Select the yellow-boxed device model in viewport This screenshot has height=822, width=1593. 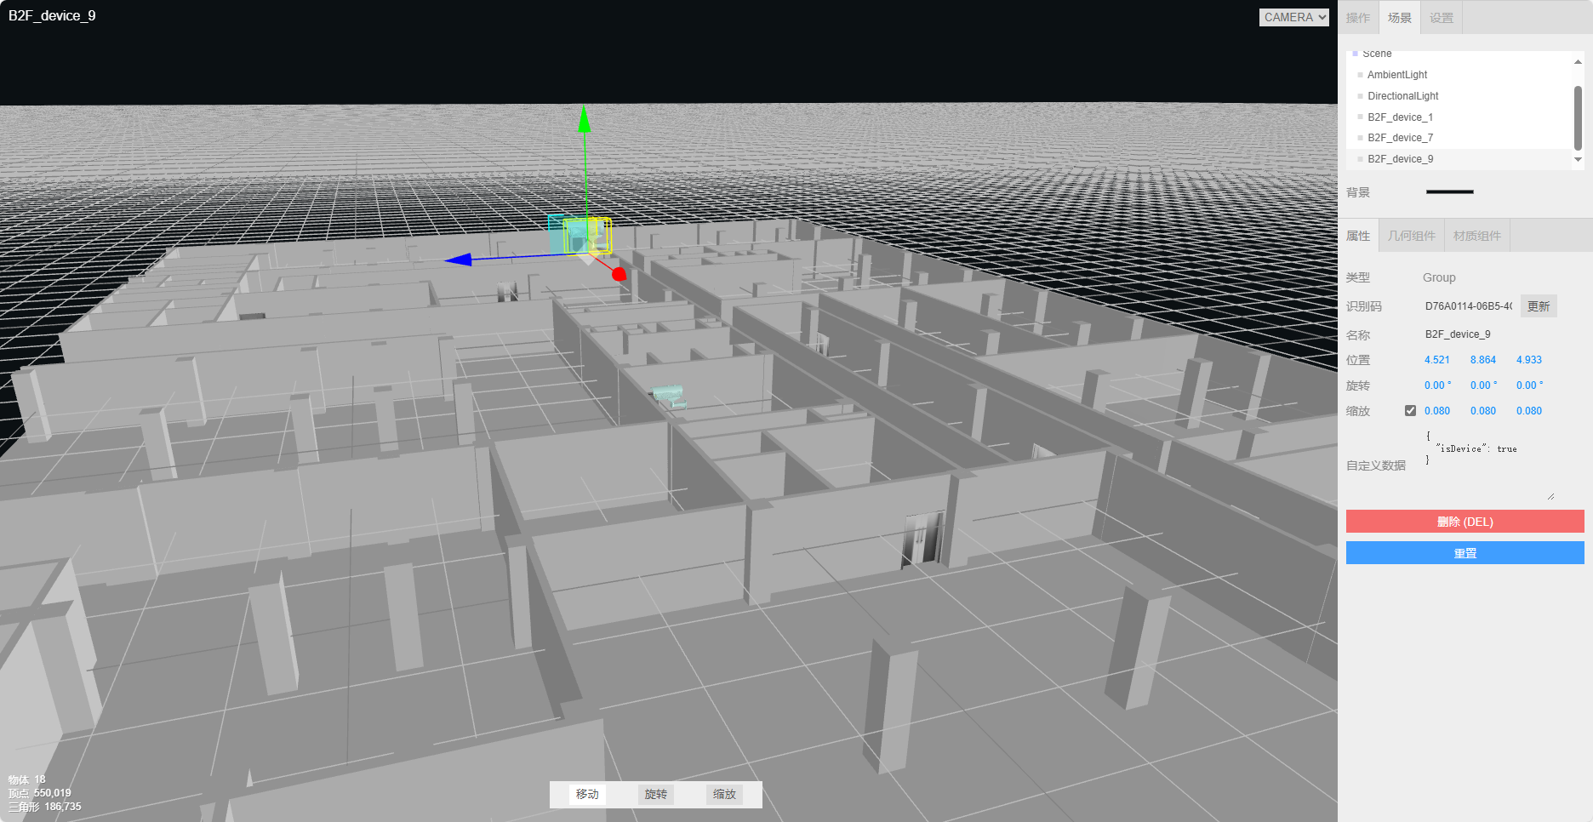click(x=587, y=236)
